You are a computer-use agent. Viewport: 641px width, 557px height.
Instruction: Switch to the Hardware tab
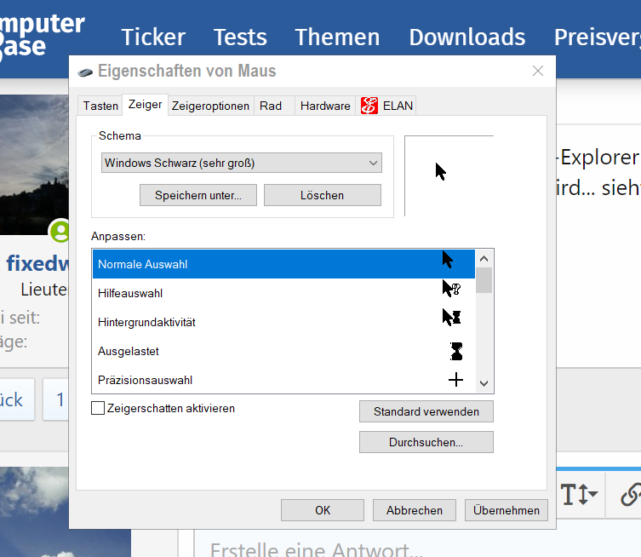pos(325,106)
